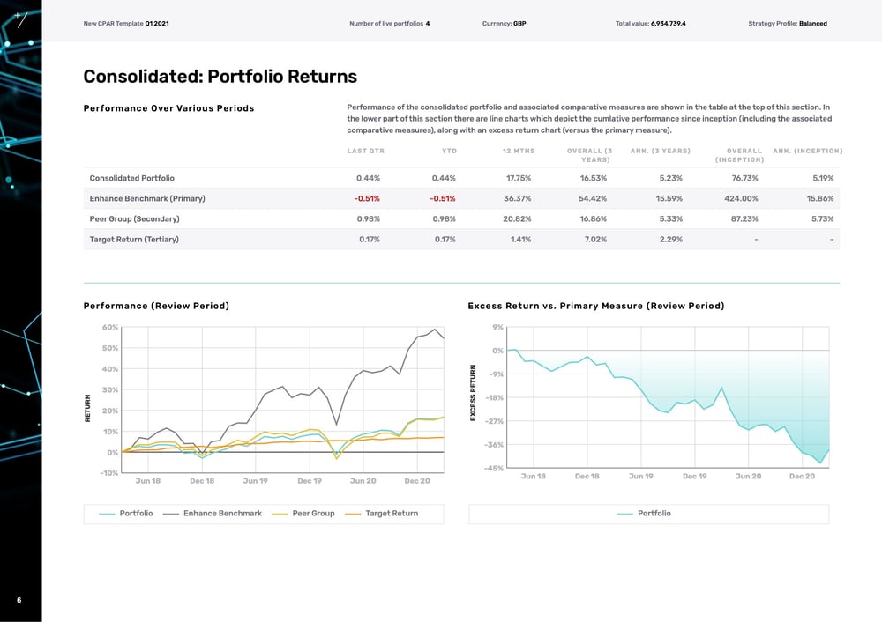Image resolution: width=882 pixels, height=622 pixels.
Task: Click the logo mark atop the black sidebar
Action: pos(20,19)
